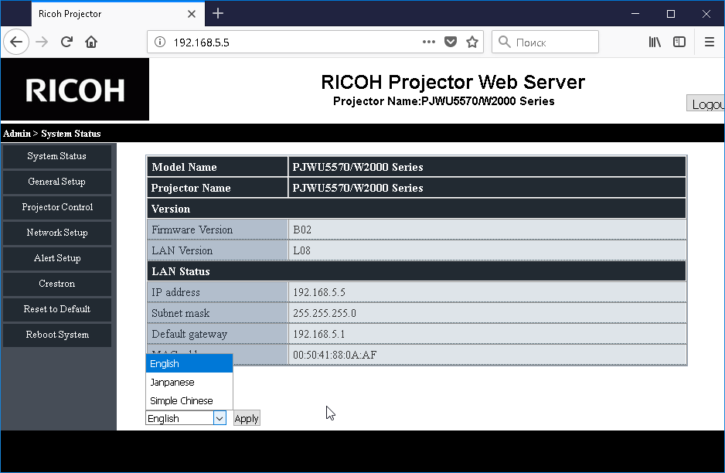Save page to Pocket

(451, 42)
